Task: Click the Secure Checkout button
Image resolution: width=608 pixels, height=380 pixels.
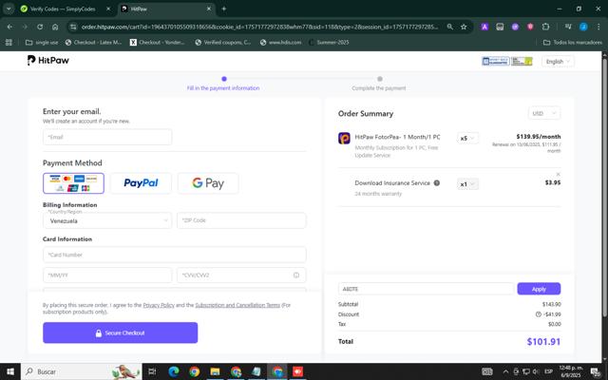Action: (x=121, y=332)
